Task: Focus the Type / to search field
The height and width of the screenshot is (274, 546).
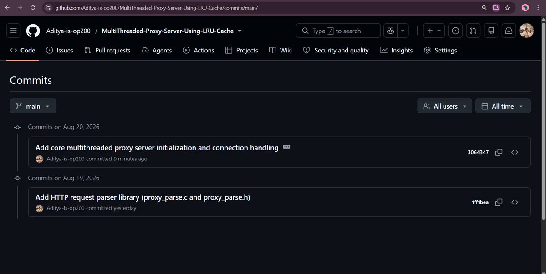Action: [x=338, y=31]
